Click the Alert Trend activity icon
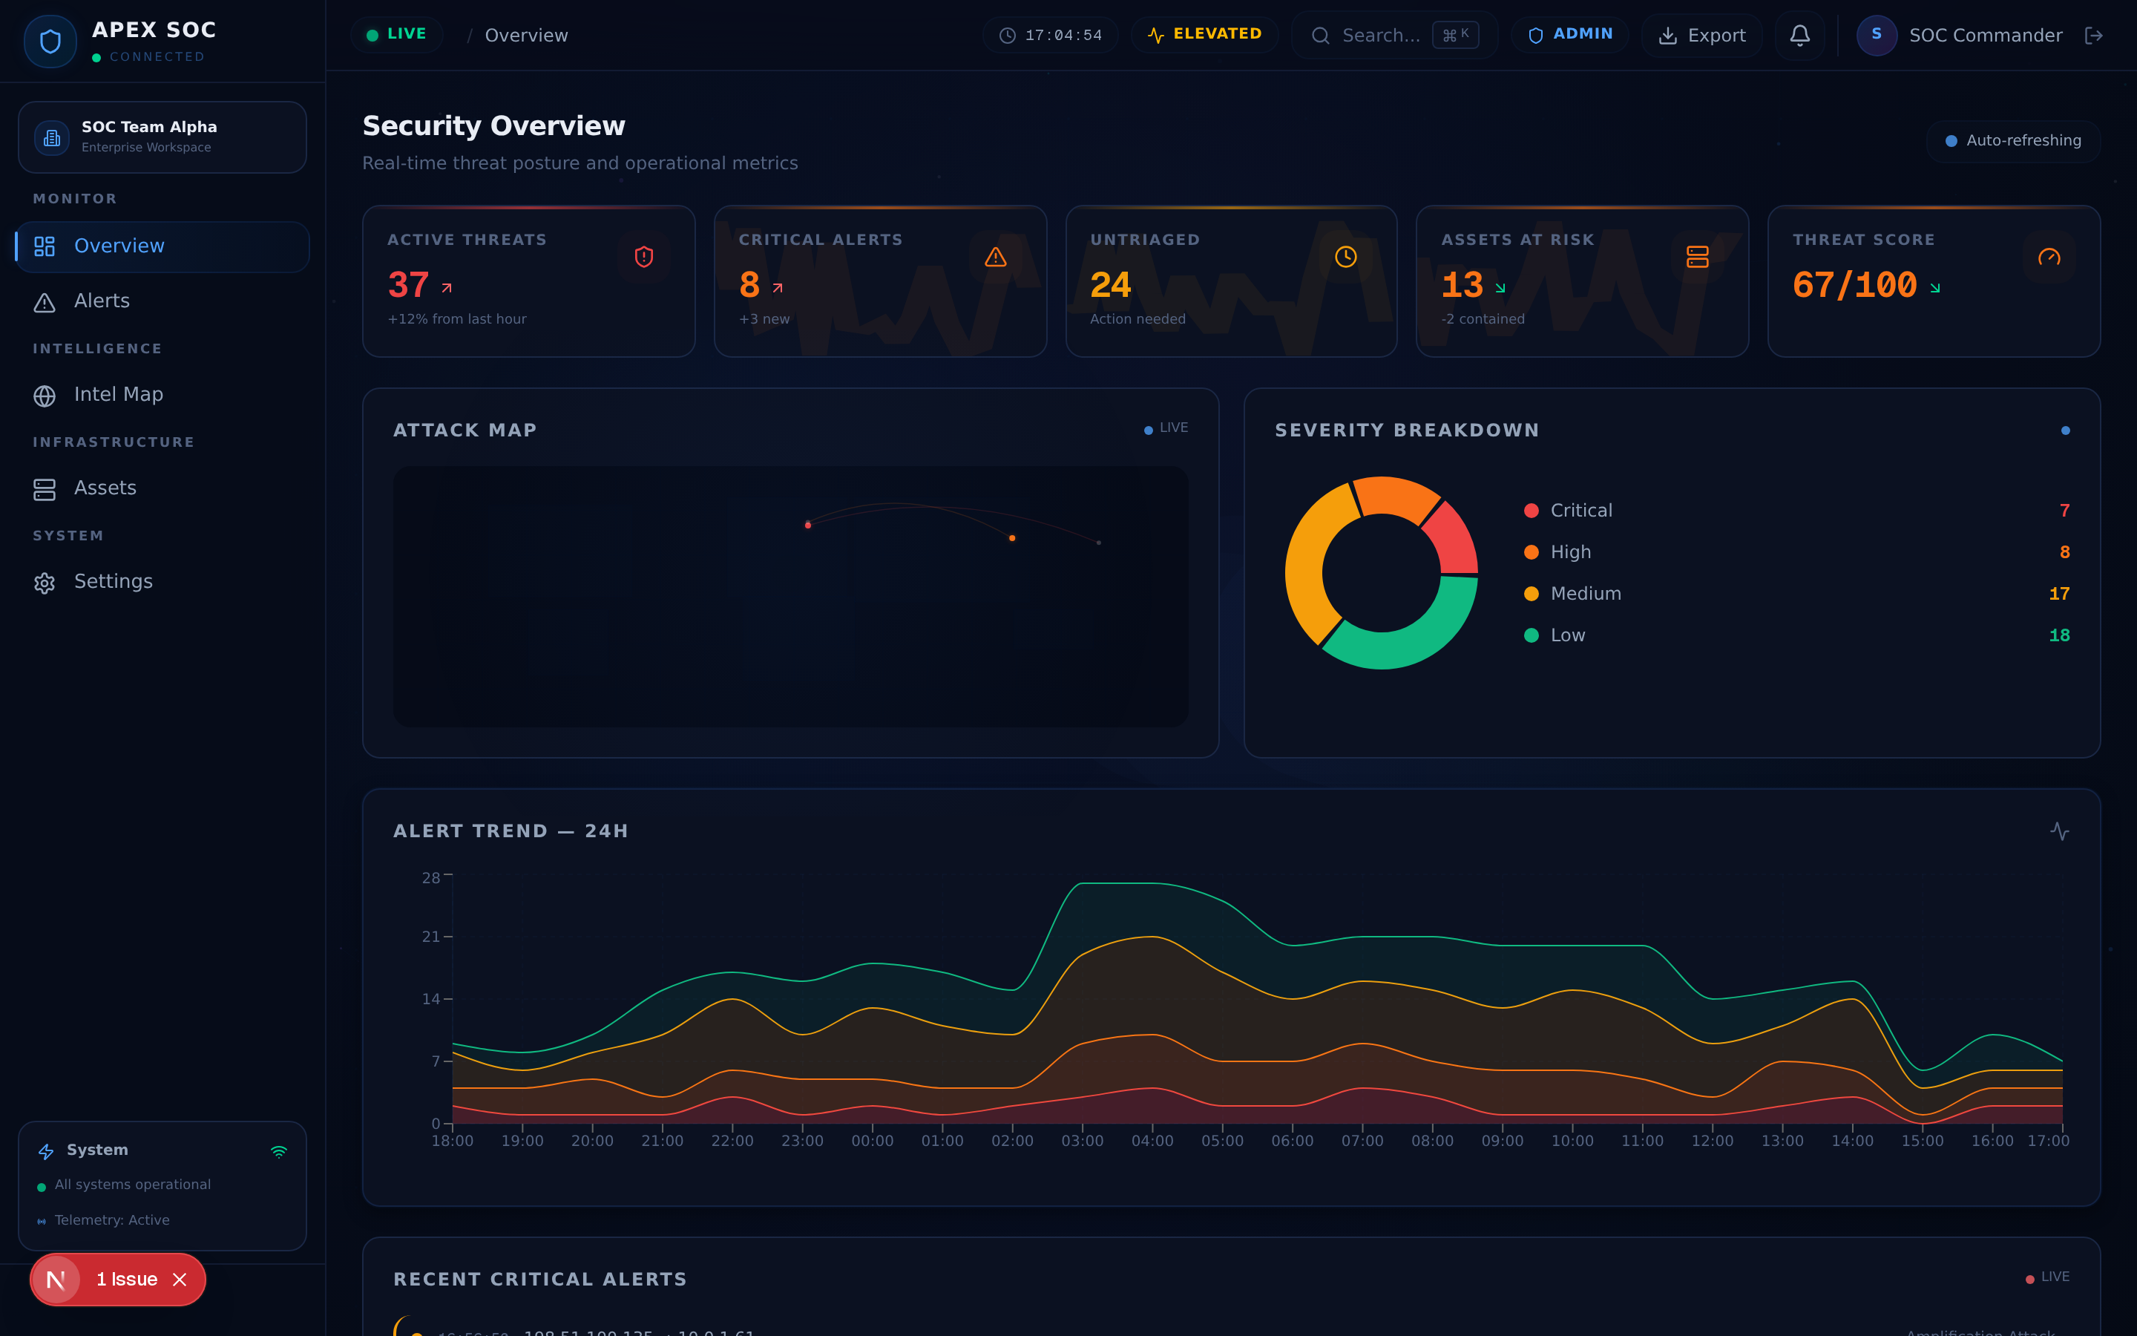This screenshot has height=1336, width=2137. tap(2059, 831)
